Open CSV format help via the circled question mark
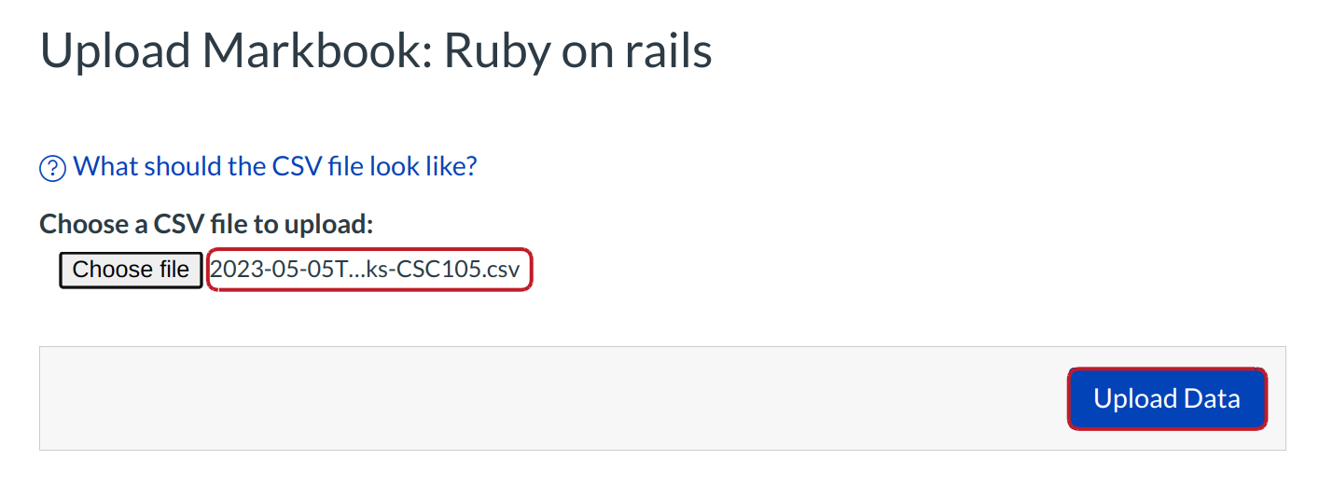Viewport: 1319px width, 487px height. click(x=52, y=168)
